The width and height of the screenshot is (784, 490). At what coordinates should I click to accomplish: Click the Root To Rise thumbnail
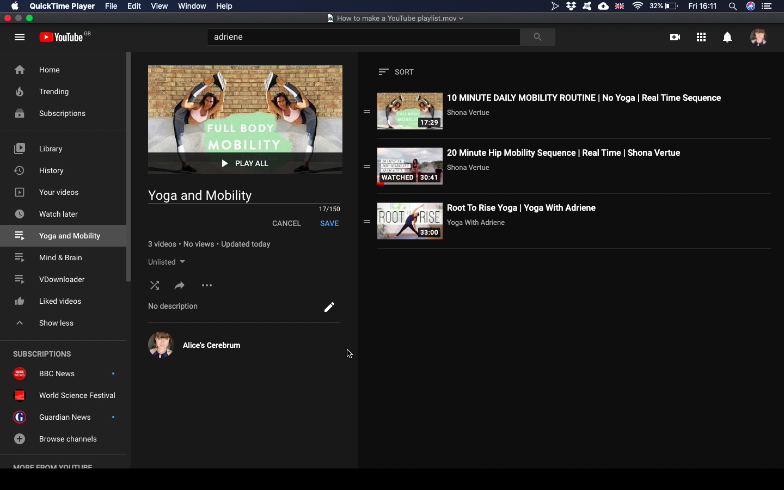(x=410, y=221)
